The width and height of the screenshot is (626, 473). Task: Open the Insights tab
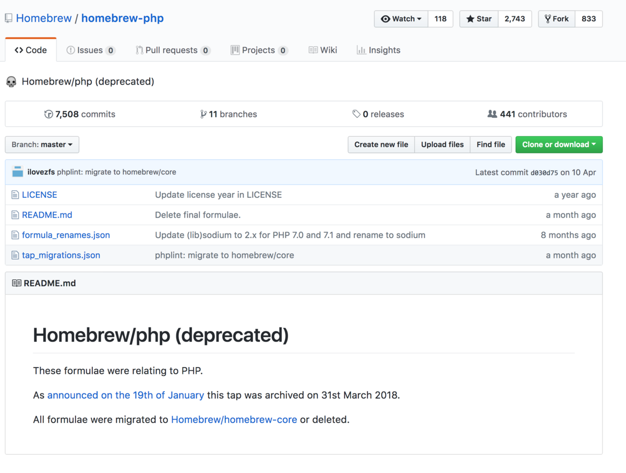(379, 50)
